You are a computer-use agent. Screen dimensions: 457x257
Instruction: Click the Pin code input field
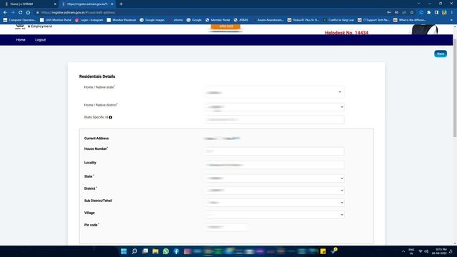(226, 227)
